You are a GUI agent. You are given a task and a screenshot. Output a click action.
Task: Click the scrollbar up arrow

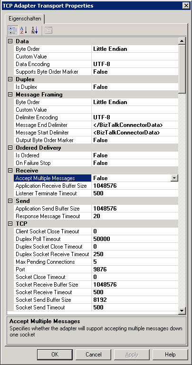[182, 41]
